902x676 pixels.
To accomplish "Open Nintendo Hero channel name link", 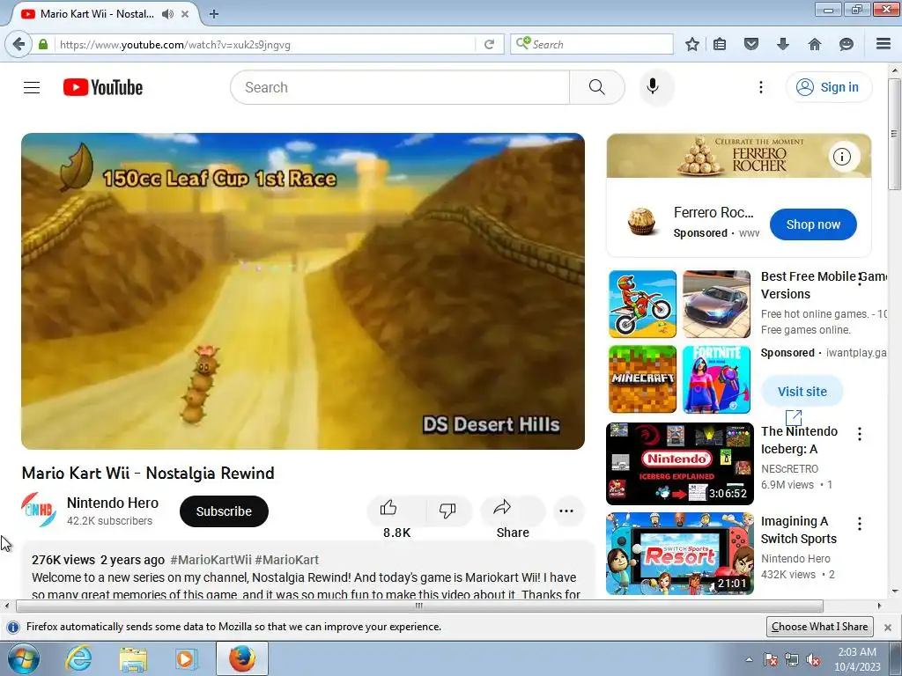I will [113, 503].
